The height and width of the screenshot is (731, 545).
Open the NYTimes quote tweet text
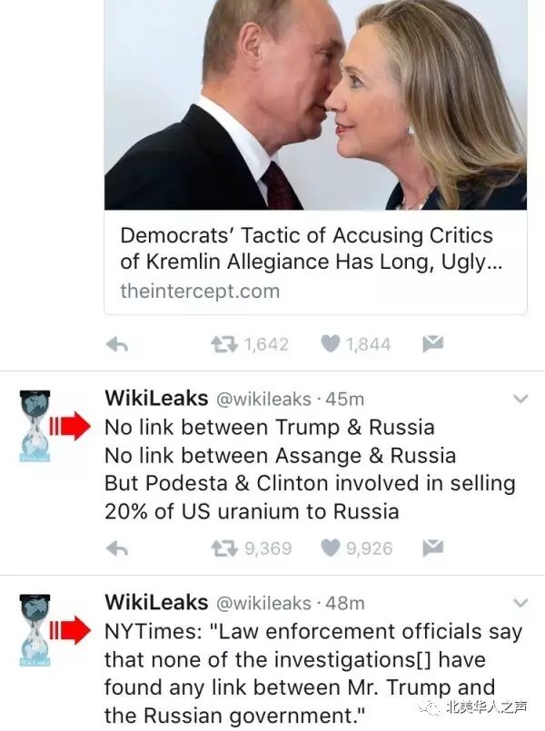[x=313, y=673]
